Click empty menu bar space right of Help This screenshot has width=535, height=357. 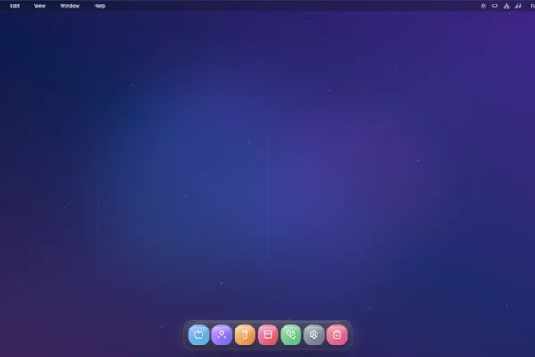pyautogui.click(x=267, y=5)
